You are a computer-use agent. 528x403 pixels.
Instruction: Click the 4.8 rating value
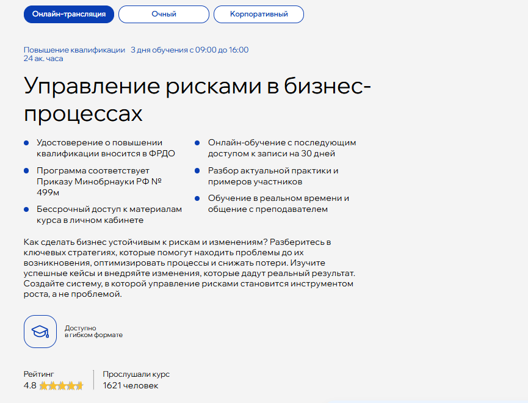pos(30,386)
